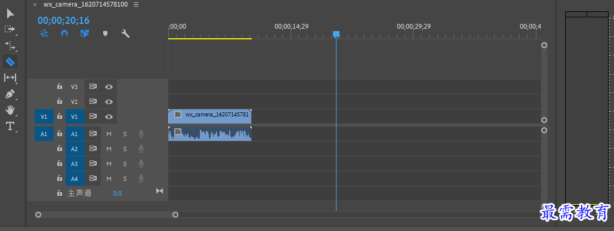Toggle Snap in timeline magnet icon

64,33
